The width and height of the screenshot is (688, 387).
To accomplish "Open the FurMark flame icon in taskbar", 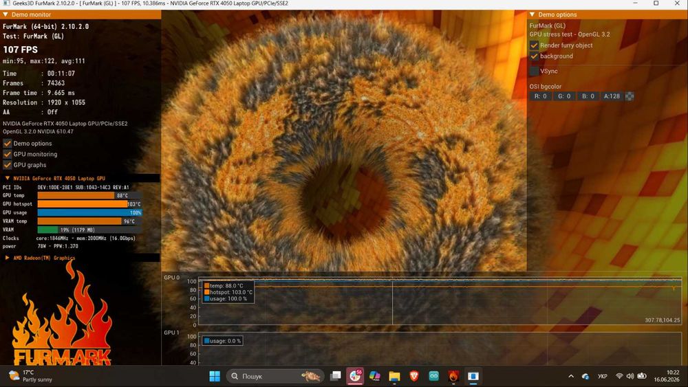I will (x=453, y=376).
